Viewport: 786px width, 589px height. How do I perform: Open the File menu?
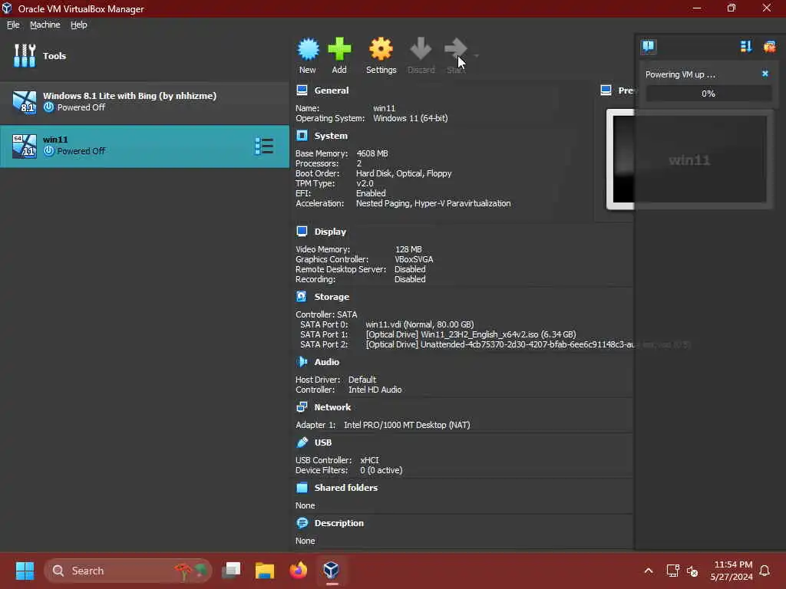point(13,25)
